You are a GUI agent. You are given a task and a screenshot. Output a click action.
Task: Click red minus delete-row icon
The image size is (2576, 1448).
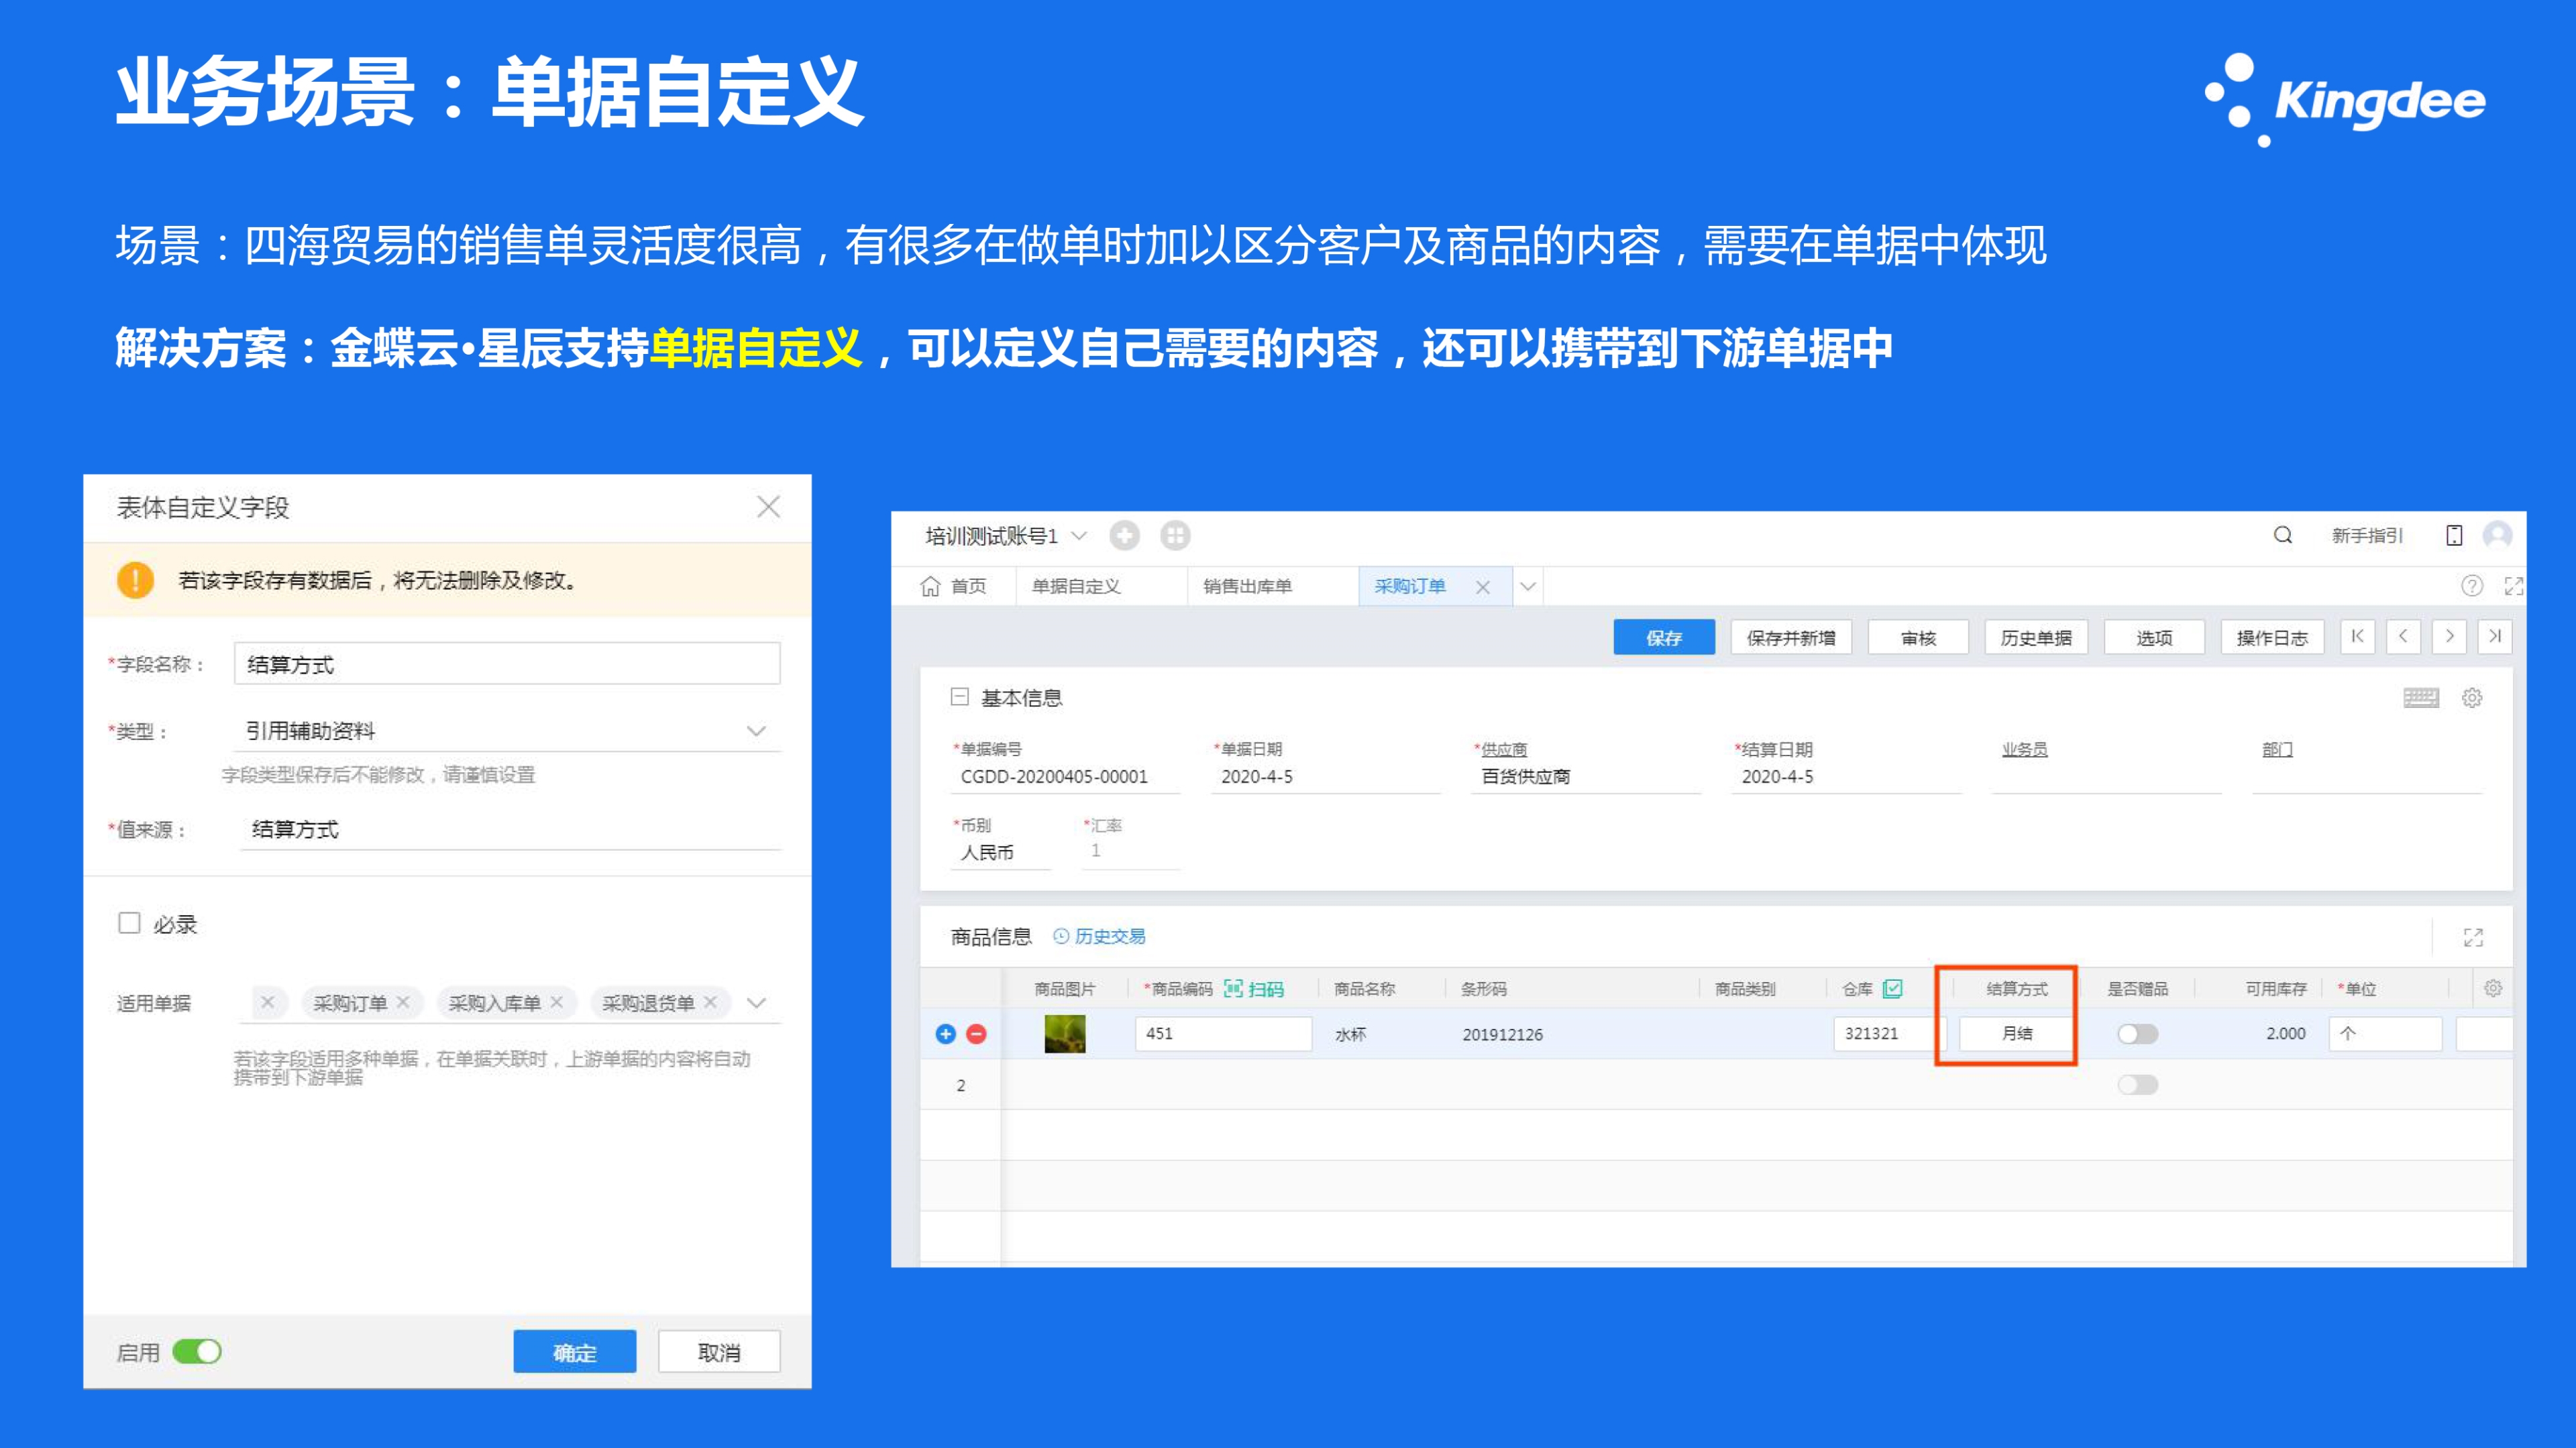[x=977, y=1033]
